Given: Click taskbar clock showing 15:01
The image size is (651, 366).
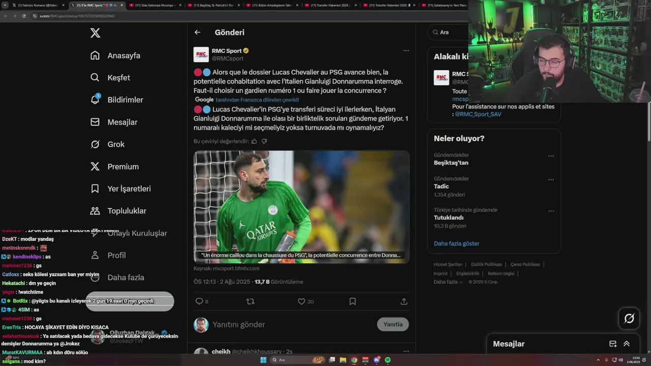Looking at the screenshot, I should 633,360.
